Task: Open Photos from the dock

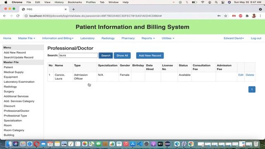Action: pyautogui.click(x=84, y=144)
